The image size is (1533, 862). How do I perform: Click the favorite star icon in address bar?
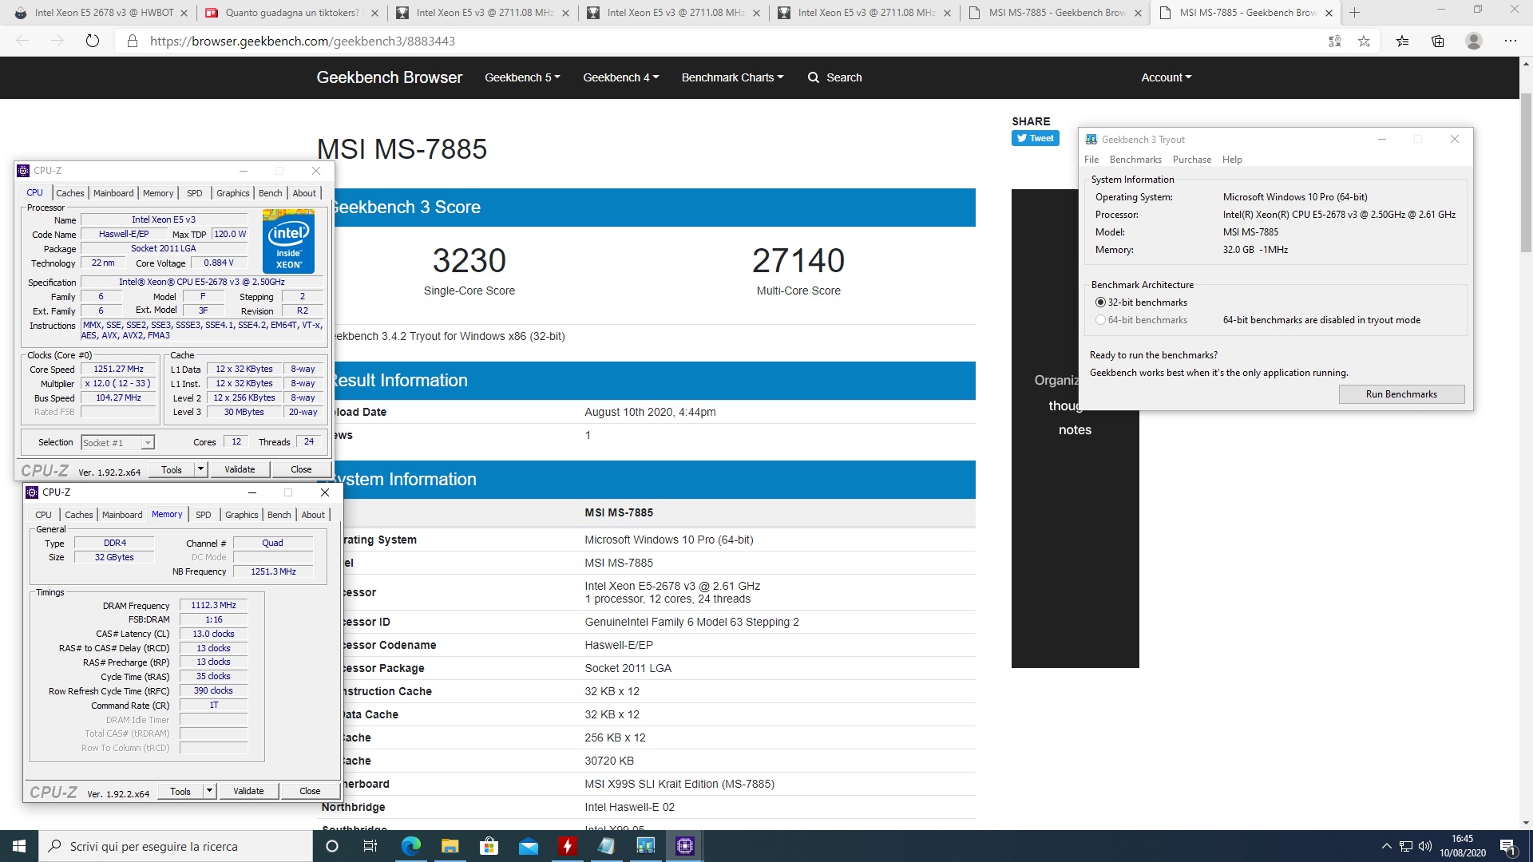pos(1364,41)
